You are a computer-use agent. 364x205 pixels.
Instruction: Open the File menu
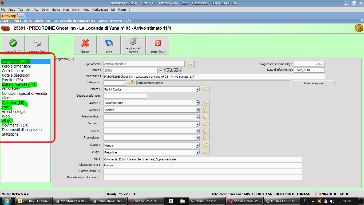[3, 10]
